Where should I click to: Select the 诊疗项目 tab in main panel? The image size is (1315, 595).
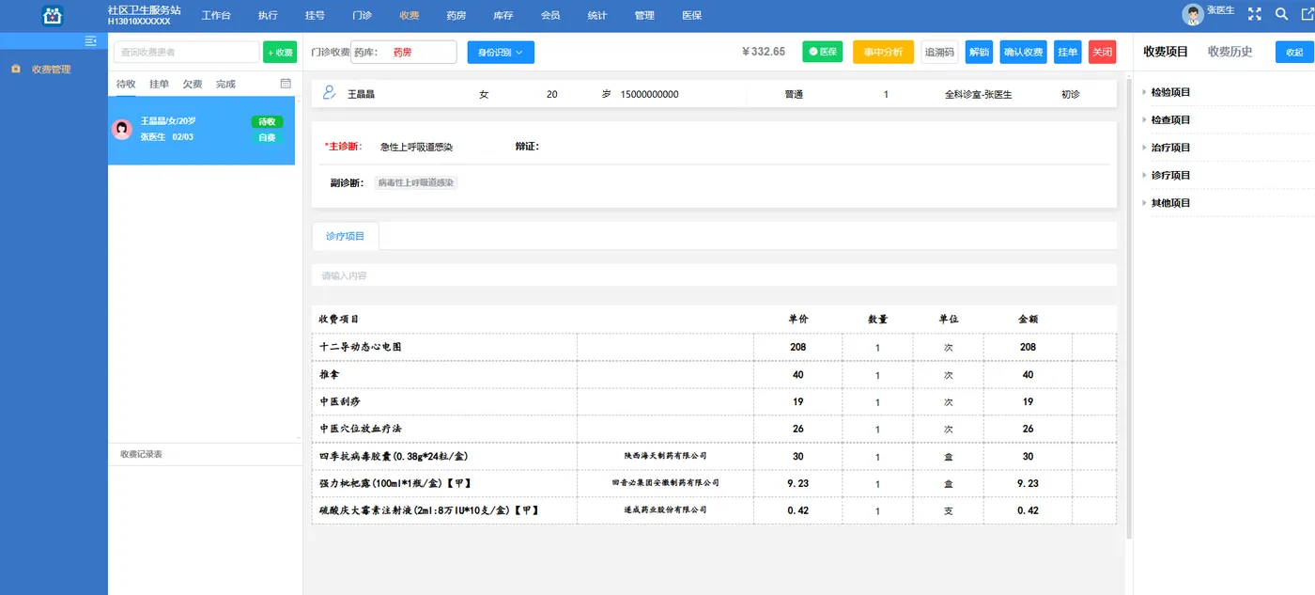pos(345,236)
